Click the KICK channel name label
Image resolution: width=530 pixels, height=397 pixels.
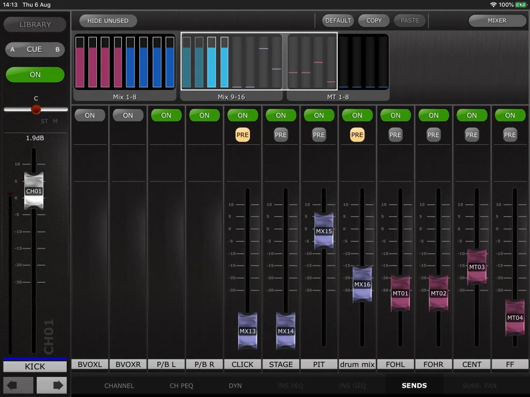(35, 367)
